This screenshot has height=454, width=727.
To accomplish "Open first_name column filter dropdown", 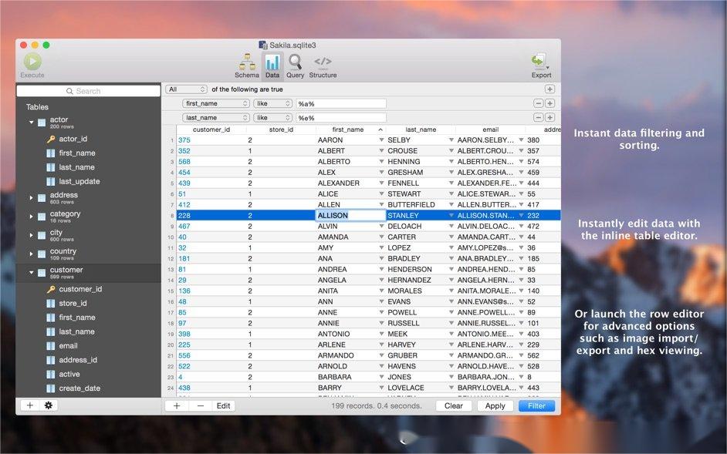I will coord(216,104).
